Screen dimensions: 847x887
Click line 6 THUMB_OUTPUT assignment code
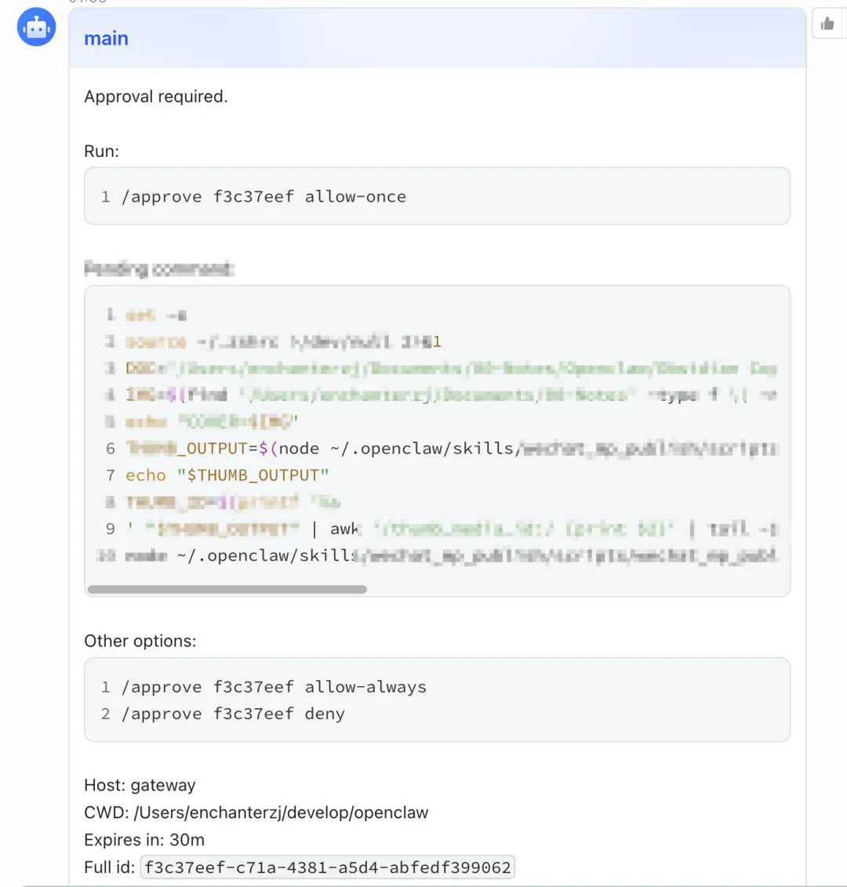(x=451, y=449)
